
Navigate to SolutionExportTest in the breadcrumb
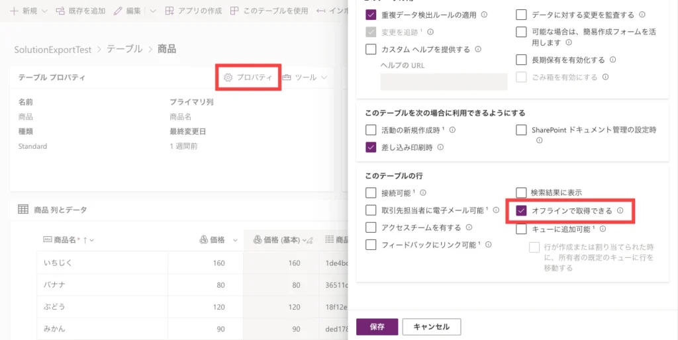(53, 49)
